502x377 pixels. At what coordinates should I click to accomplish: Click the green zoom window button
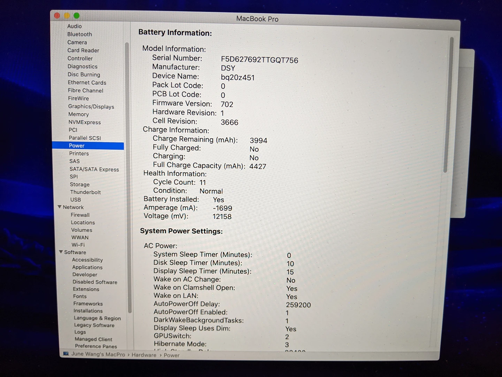tap(76, 15)
